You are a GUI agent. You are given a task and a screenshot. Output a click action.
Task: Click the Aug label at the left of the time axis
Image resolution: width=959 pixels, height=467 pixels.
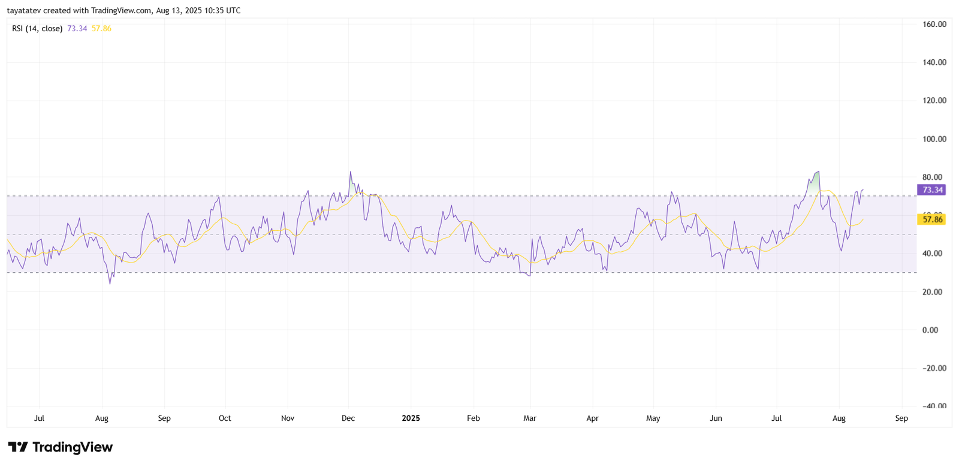pyautogui.click(x=102, y=418)
